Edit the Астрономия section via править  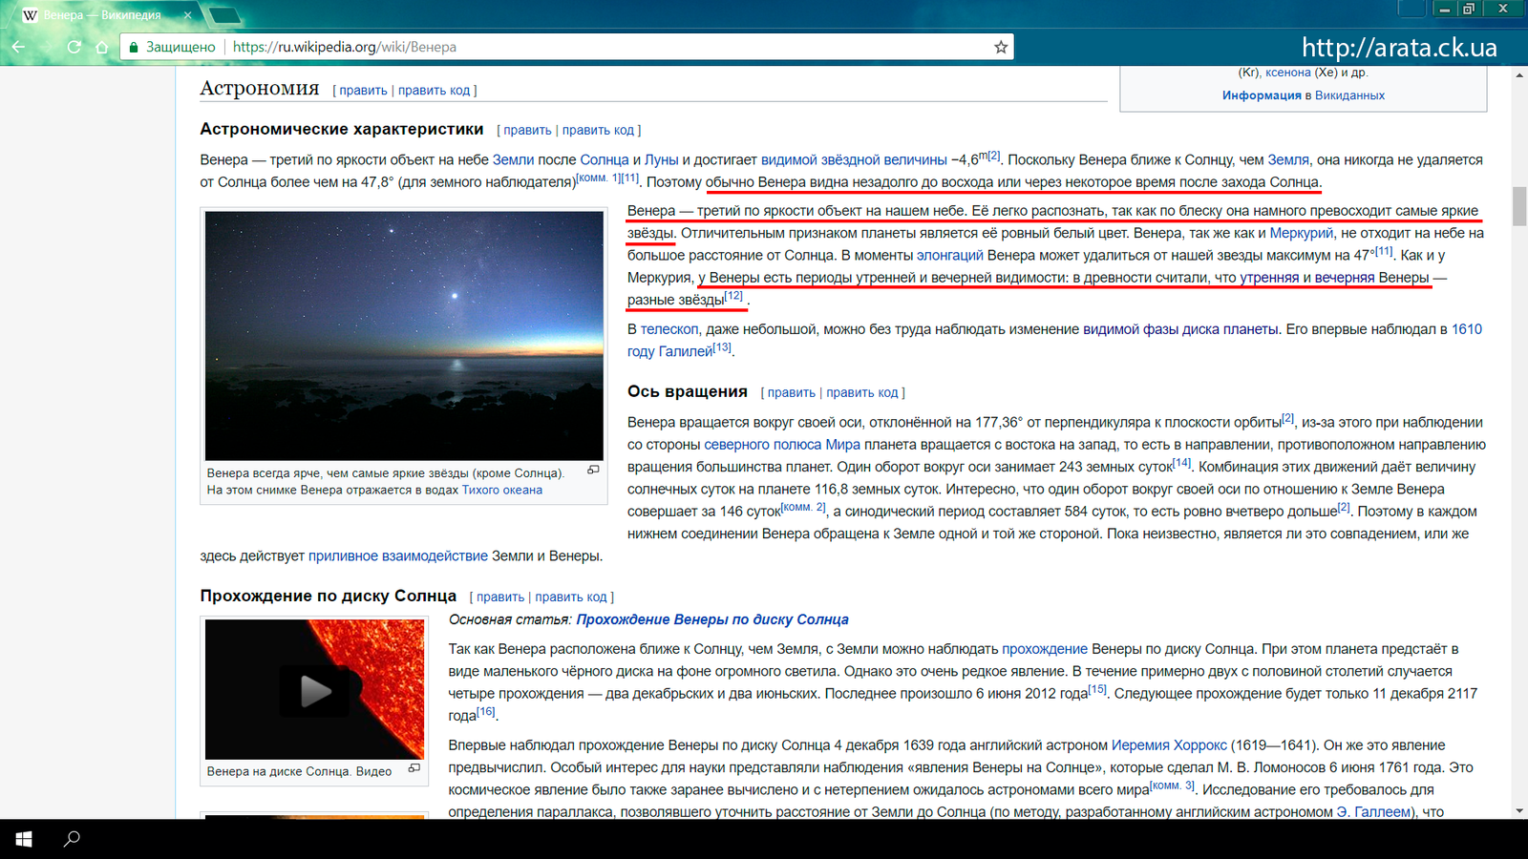pyautogui.click(x=363, y=91)
